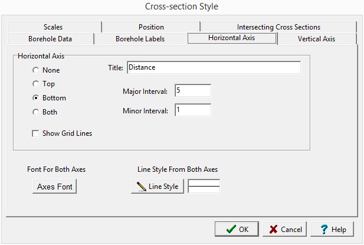Click the Minor Interval input box
This screenshot has height=245, width=364.
192,110
